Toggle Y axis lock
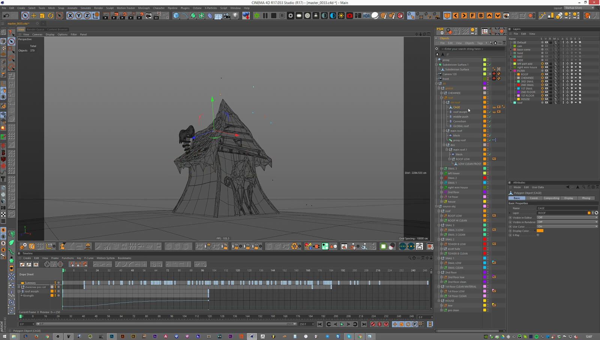This screenshot has height=340, width=600. [79, 16]
